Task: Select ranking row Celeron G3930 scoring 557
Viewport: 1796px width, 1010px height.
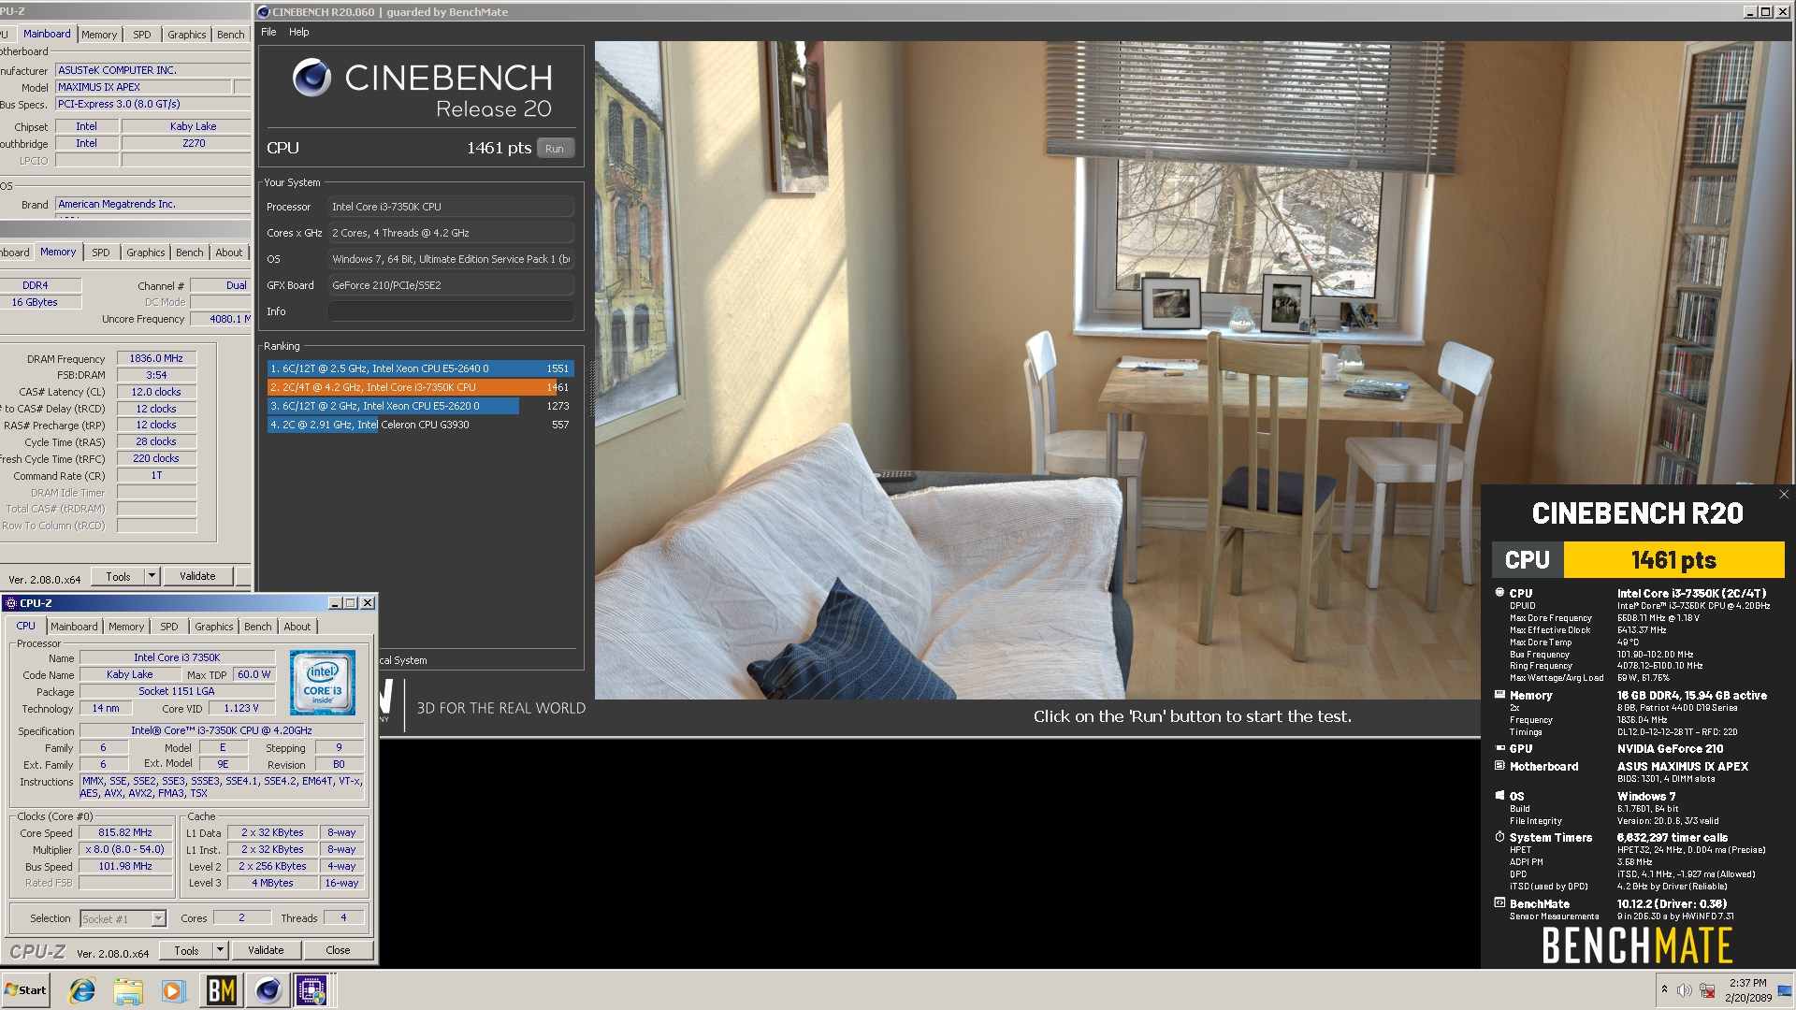Action: coord(420,425)
